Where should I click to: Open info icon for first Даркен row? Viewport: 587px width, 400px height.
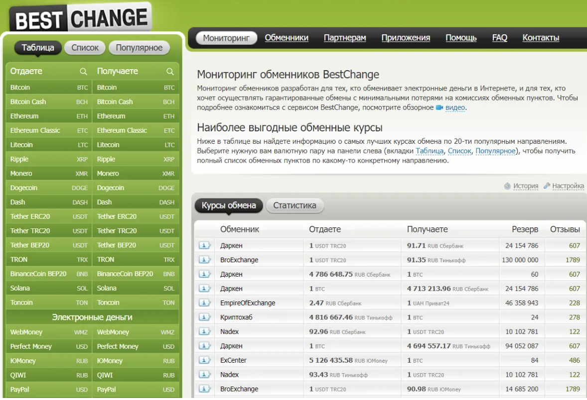click(x=204, y=245)
